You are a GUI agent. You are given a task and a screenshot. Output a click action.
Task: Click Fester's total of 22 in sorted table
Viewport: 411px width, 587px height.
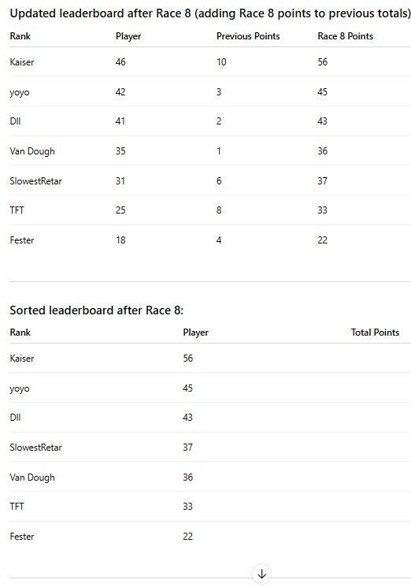pyautogui.click(x=187, y=537)
